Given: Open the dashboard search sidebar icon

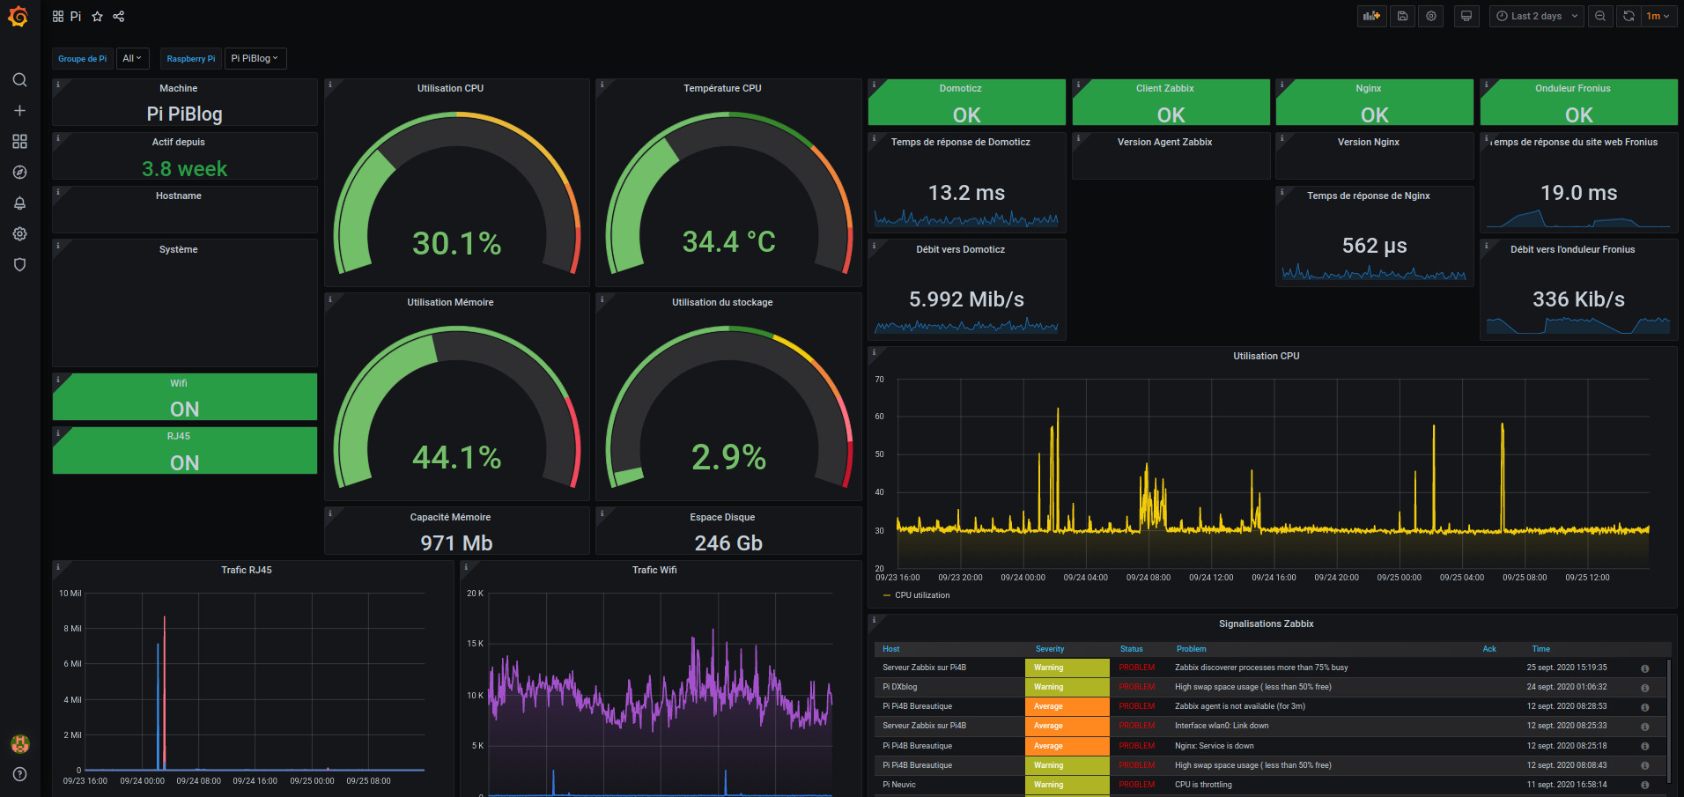Looking at the screenshot, I should [x=19, y=80].
